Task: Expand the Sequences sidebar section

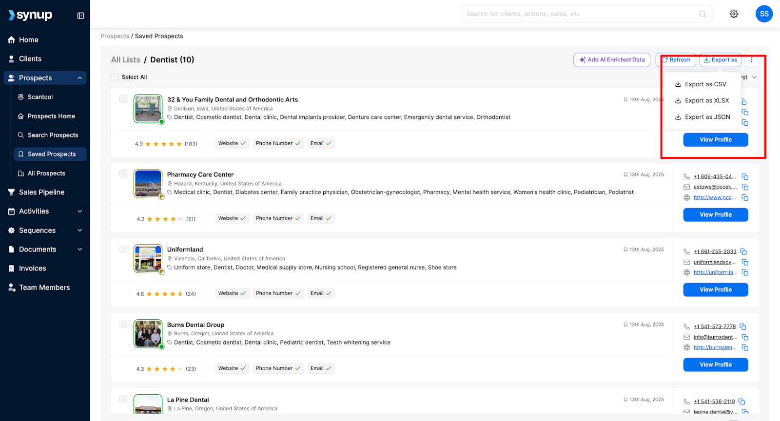Action: point(80,230)
